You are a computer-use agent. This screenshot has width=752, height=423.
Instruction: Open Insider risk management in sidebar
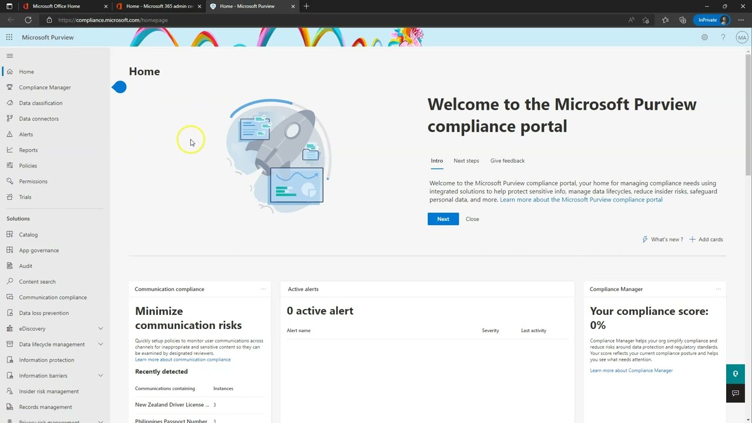point(49,391)
